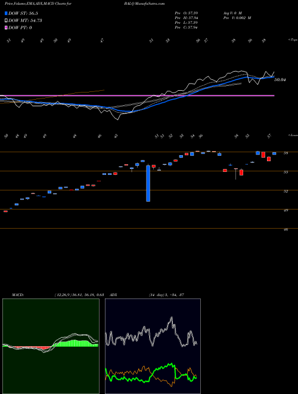Click the MACD panel title
Screen dimensions: 298x394
point(17,295)
